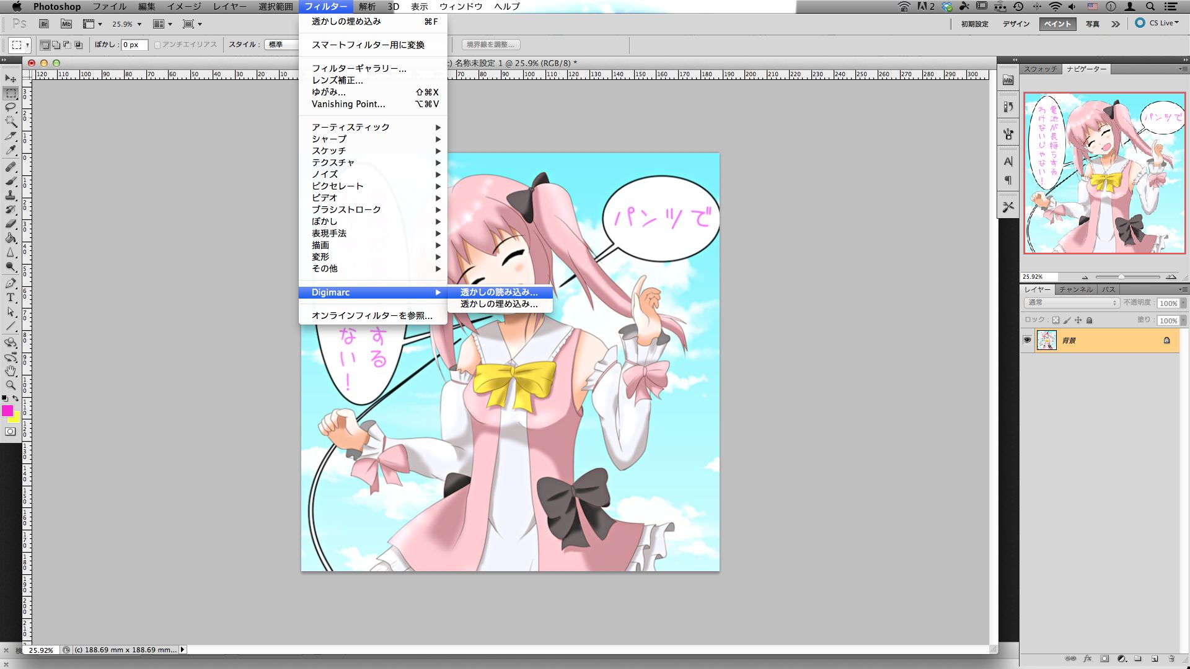Launch Adobe Bridge with Br icon
This screenshot has width=1190, height=669.
(x=44, y=24)
